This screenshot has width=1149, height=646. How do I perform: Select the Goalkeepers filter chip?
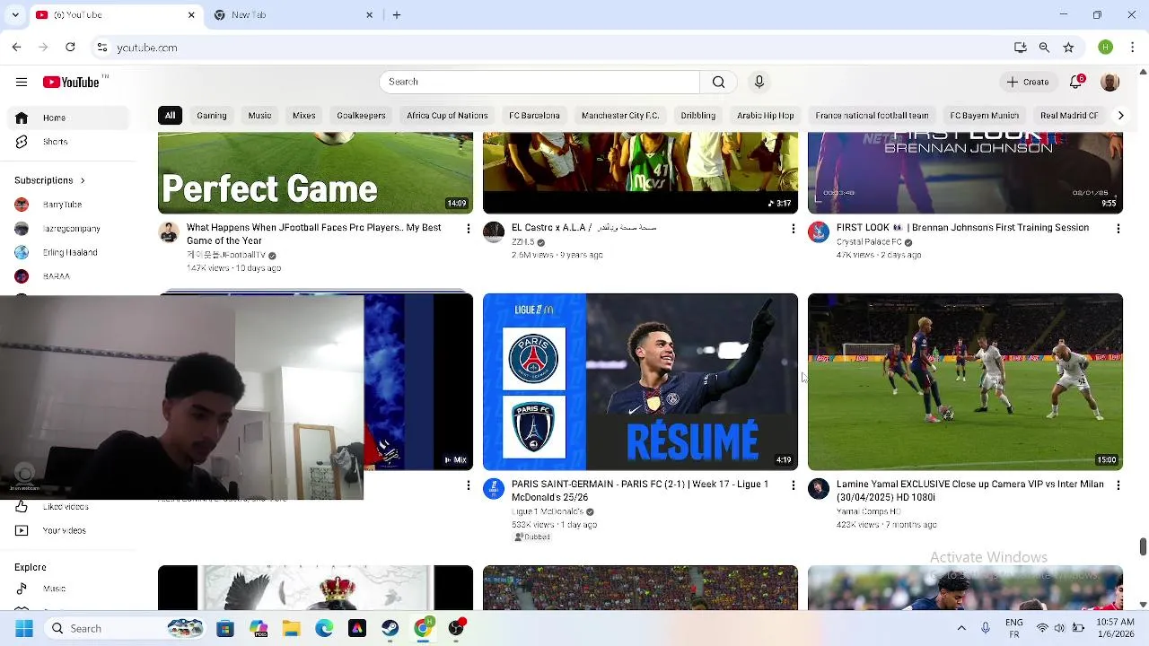pyautogui.click(x=361, y=115)
